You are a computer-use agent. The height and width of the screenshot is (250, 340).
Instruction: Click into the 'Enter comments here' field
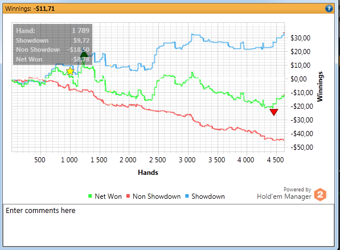(169, 225)
